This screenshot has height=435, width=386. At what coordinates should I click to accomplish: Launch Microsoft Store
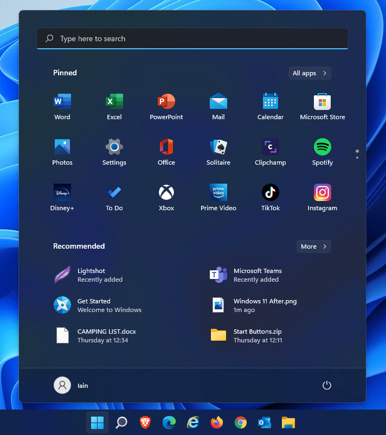pyautogui.click(x=323, y=106)
